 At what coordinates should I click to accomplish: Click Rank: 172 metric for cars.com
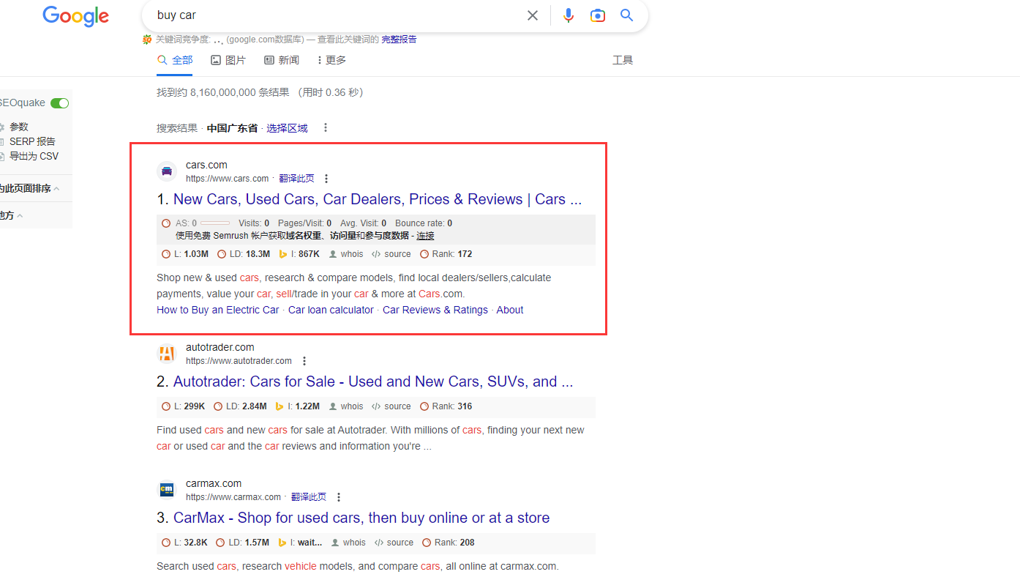pyautogui.click(x=446, y=254)
